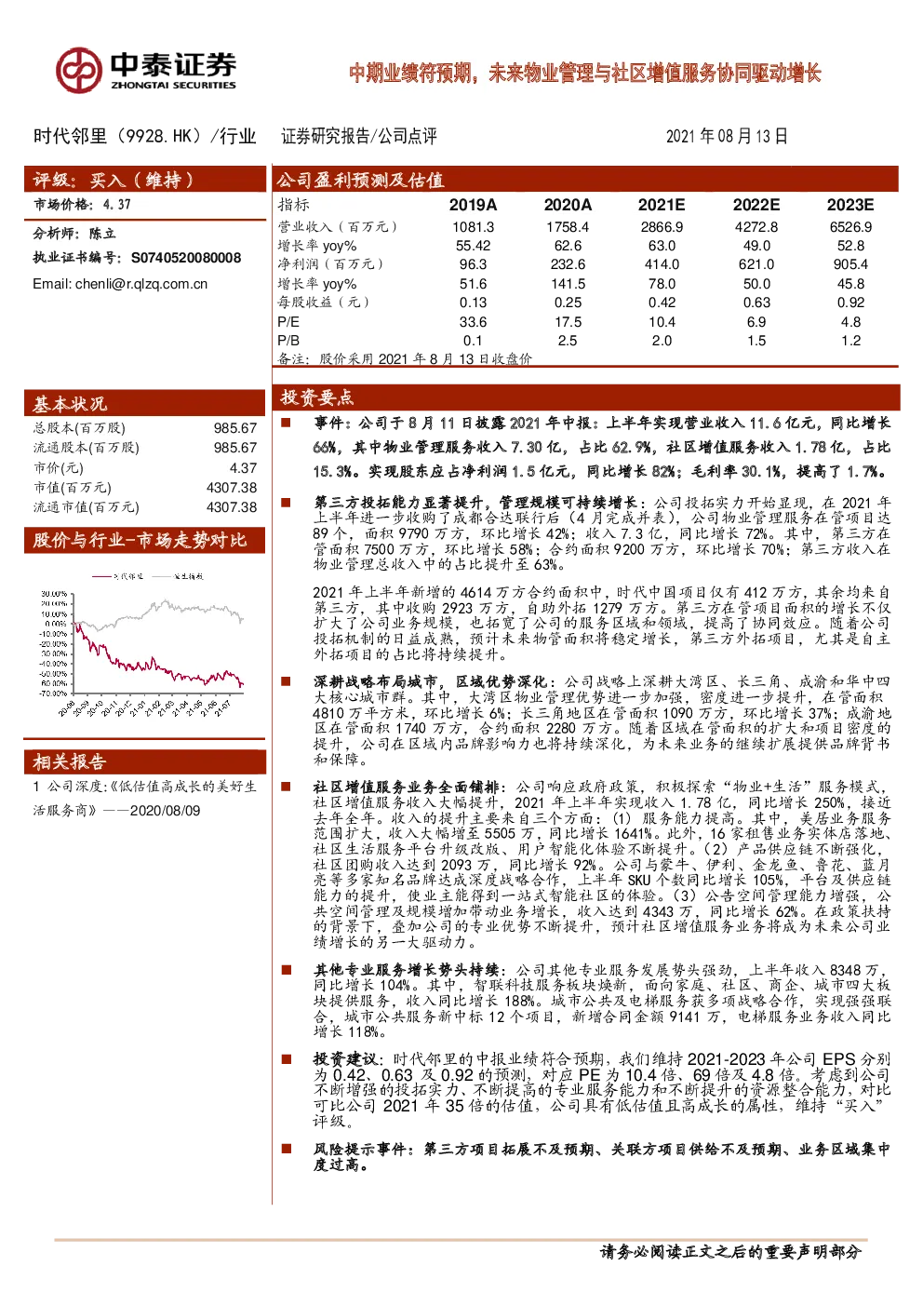Click the 风险提示事件 heading

click(364, 1150)
